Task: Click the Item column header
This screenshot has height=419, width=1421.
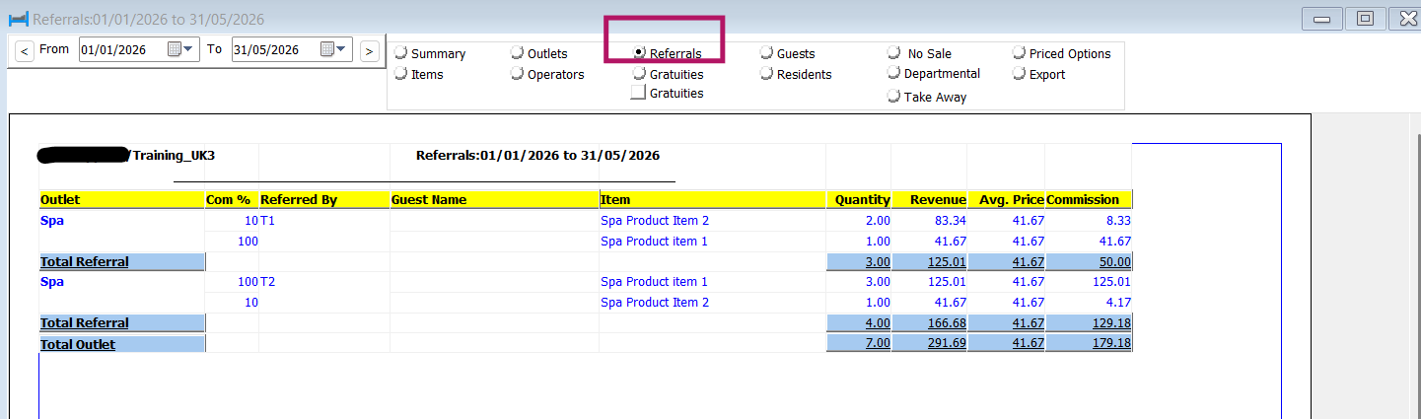Action: (x=712, y=199)
